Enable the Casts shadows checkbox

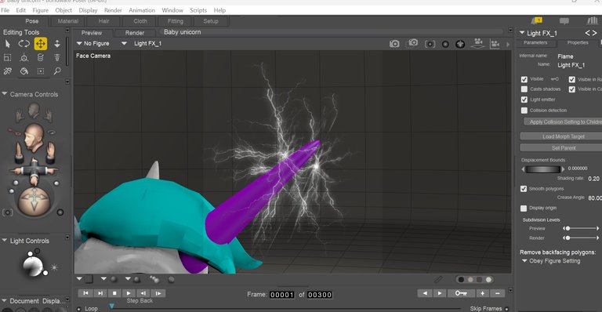tap(524, 89)
